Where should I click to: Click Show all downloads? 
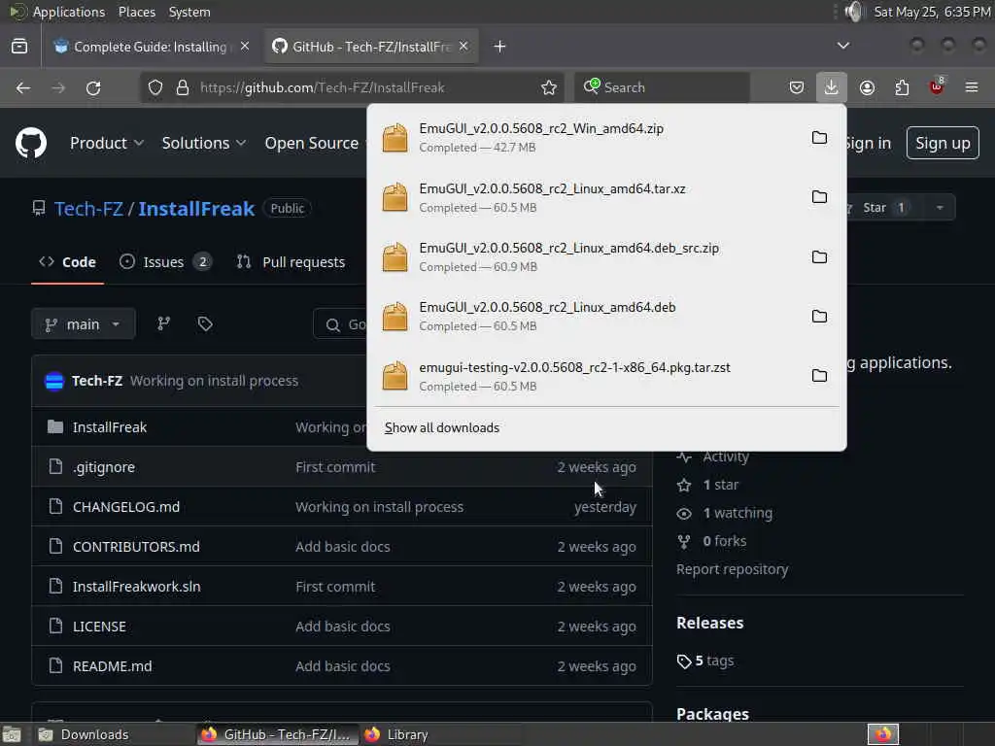click(442, 427)
